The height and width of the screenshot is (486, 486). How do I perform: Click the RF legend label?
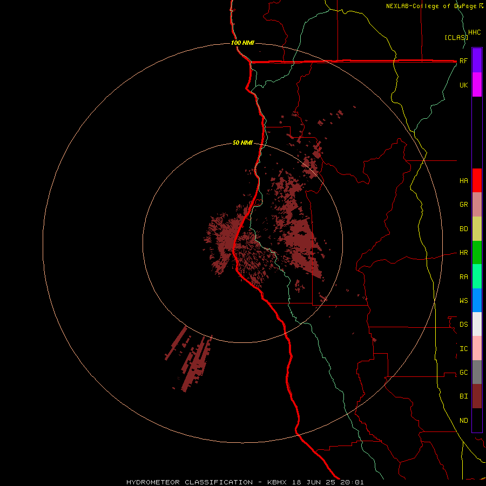click(x=463, y=60)
